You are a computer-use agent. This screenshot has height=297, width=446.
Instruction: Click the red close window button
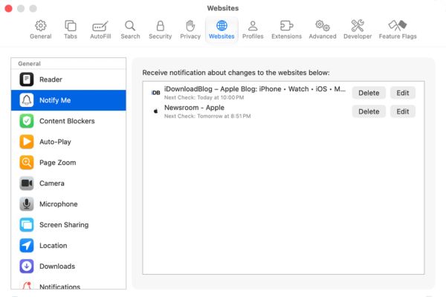(8, 8)
